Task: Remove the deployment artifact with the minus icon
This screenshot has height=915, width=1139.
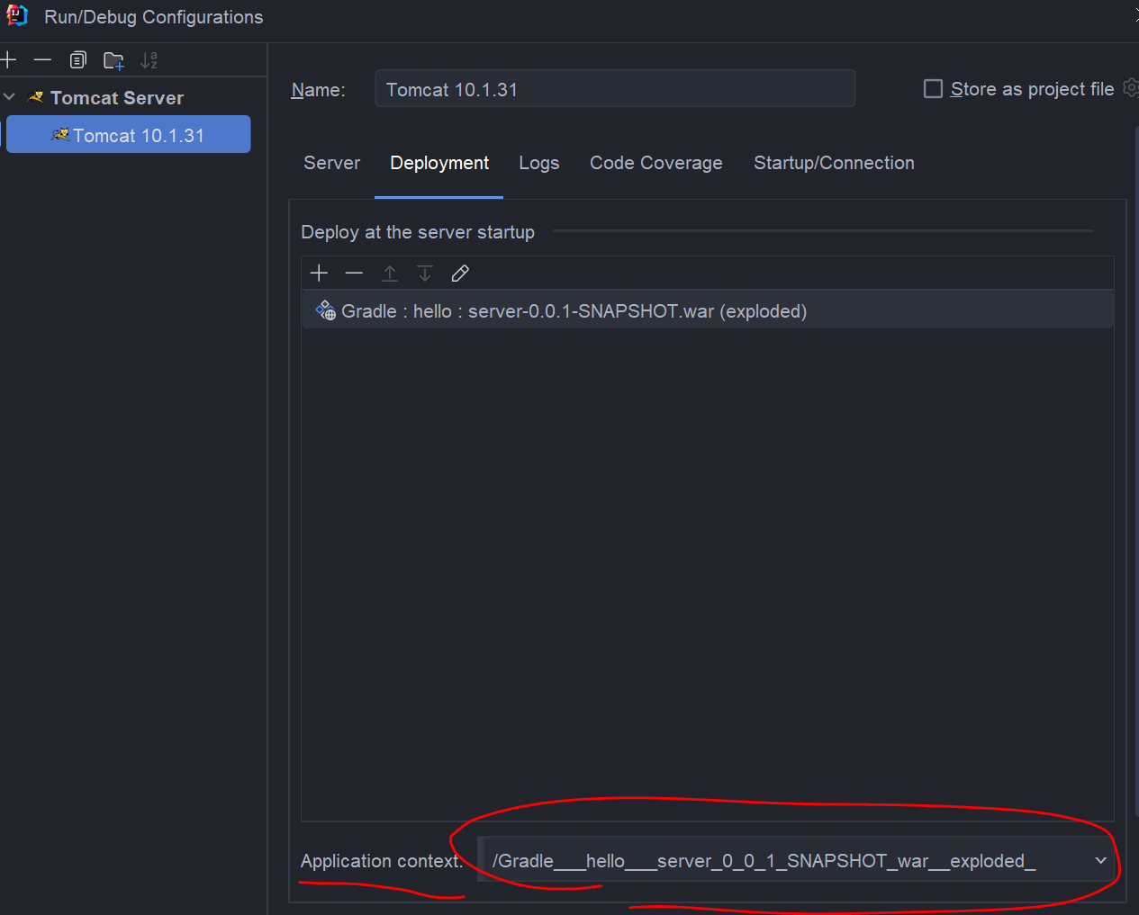Action: tap(354, 274)
